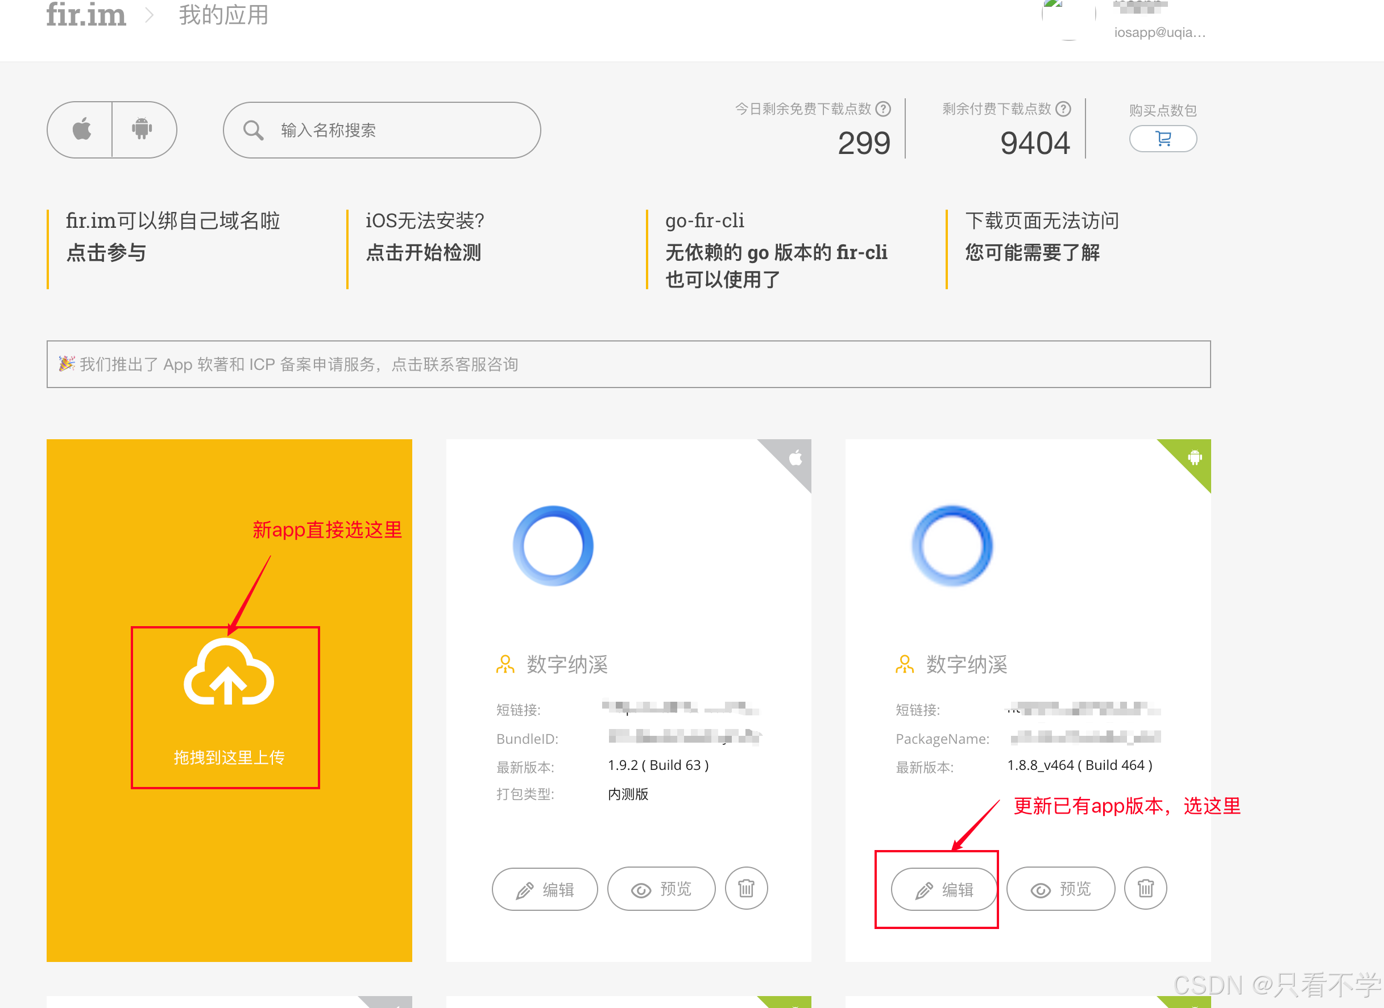Go to 我的应用 breadcrumb
Image resolution: width=1384 pixels, height=1008 pixels.
click(x=223, y=15)
